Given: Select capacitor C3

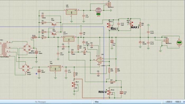Looking at the screenshot, I should [x=84, y=16].
